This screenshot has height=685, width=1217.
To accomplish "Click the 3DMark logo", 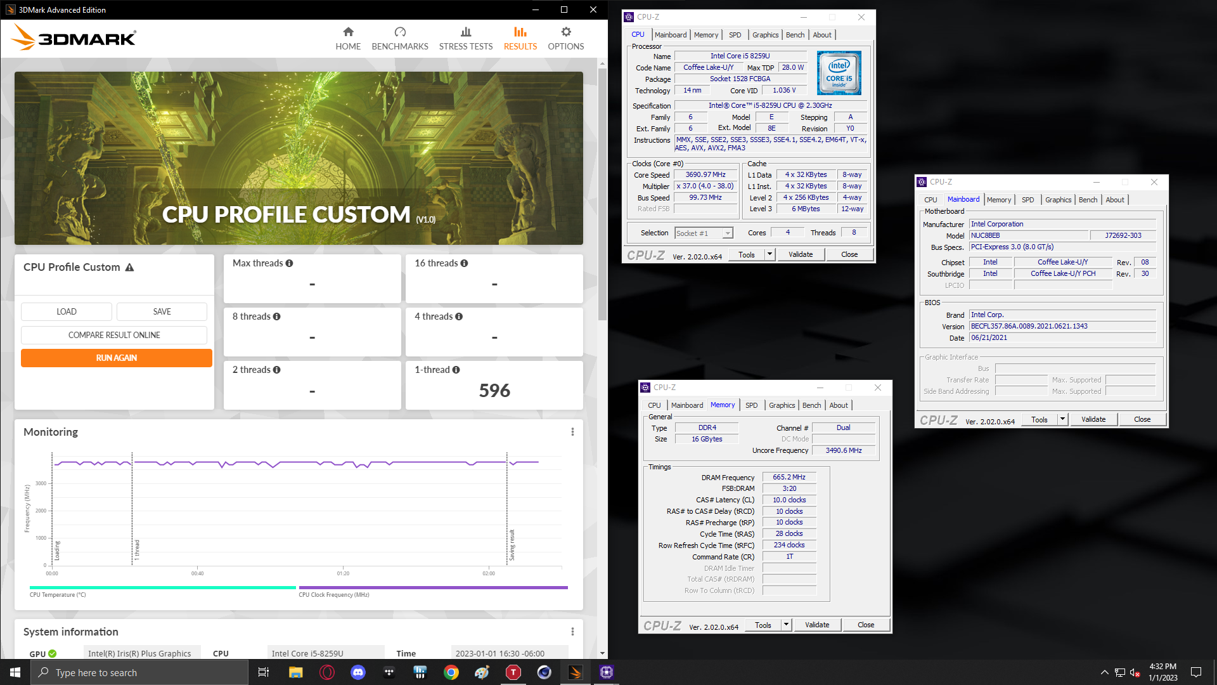I will click(x=74, y=37).
